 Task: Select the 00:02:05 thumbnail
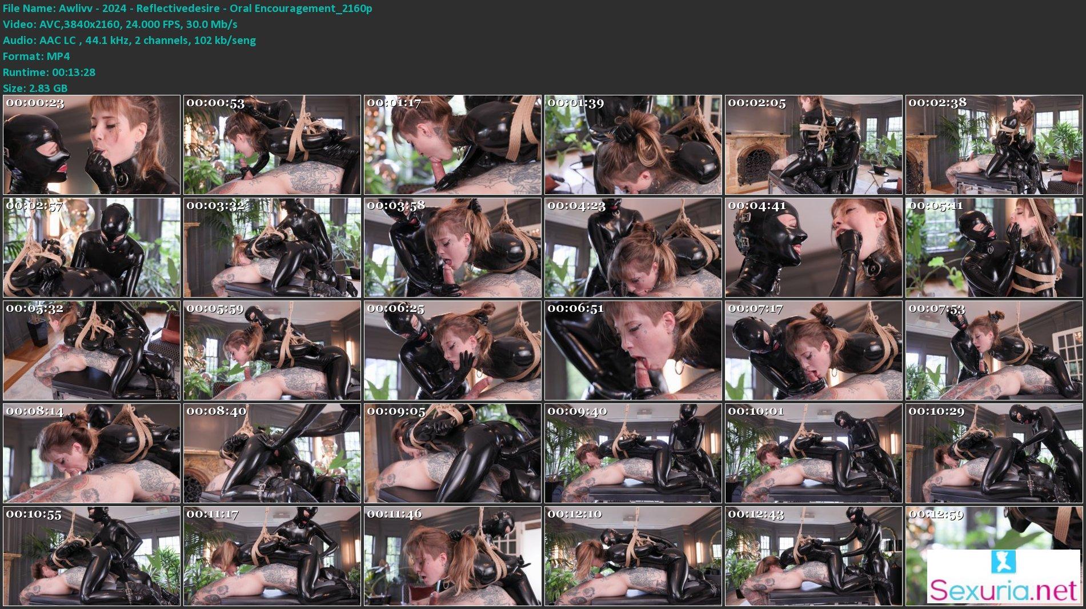pos(814,145)
